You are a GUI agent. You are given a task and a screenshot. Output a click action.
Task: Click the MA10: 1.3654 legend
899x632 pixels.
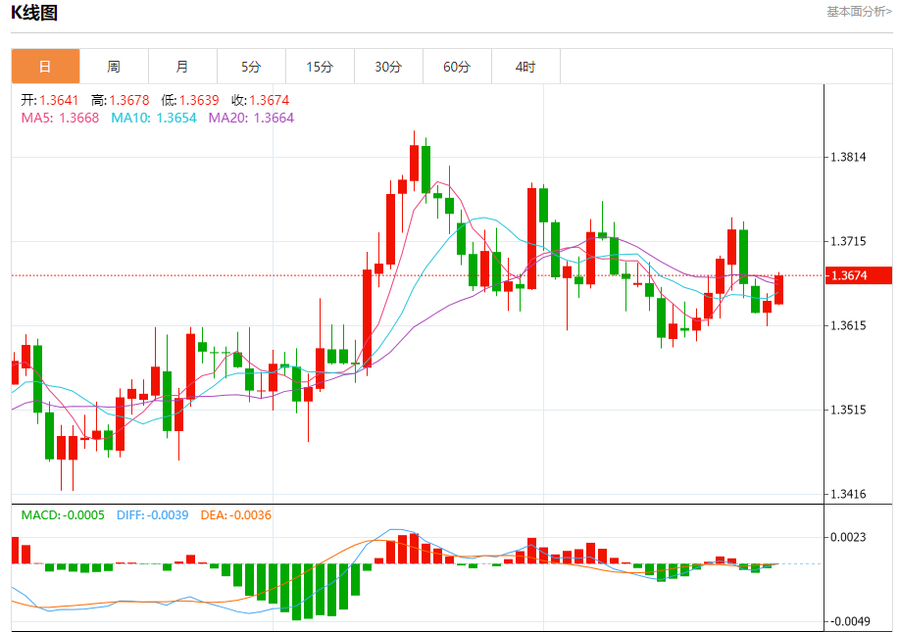pyautogui.click(x=154, y=118)
